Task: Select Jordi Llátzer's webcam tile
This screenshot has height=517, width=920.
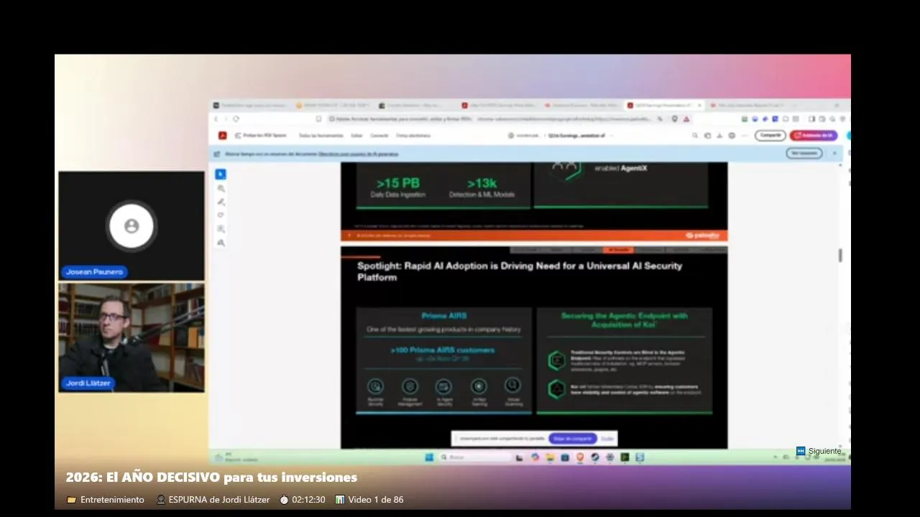Action: (132, 337)
